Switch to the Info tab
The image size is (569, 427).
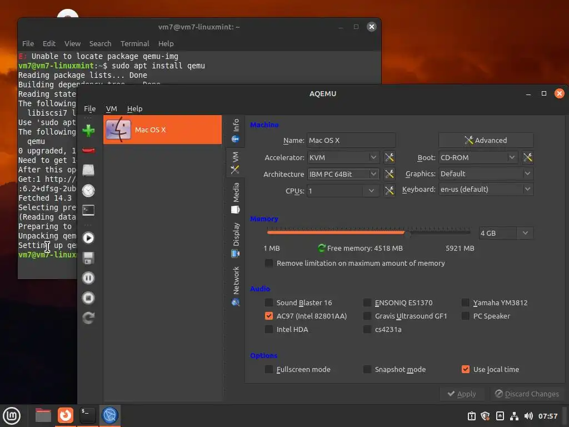pyautogui.click(x=236, y=131)
